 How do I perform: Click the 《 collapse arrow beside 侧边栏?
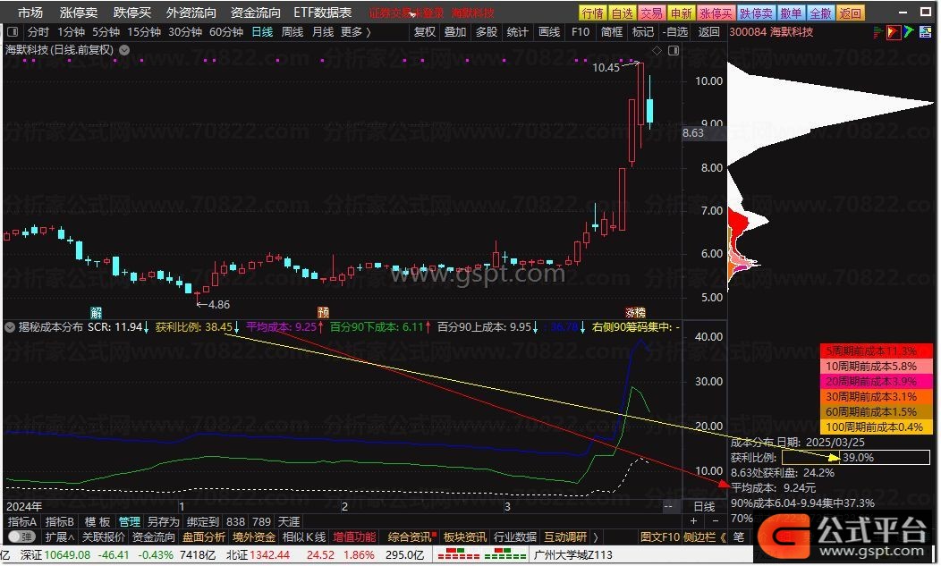pyautogui.click(x=723, y=536)
